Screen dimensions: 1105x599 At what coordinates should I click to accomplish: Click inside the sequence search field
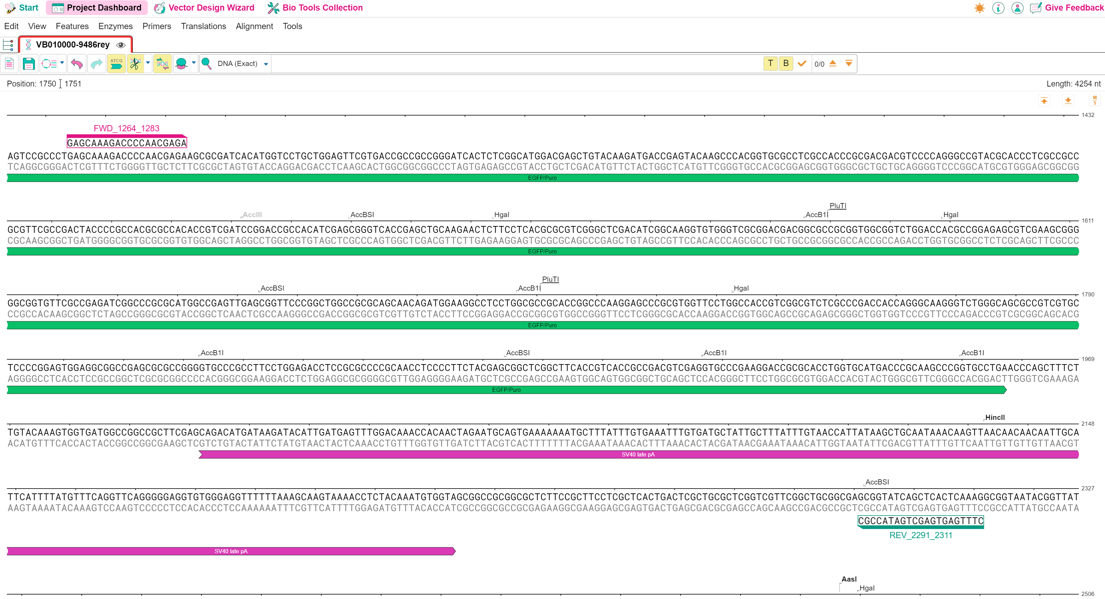pyautogui.click(x=515, y=64)
